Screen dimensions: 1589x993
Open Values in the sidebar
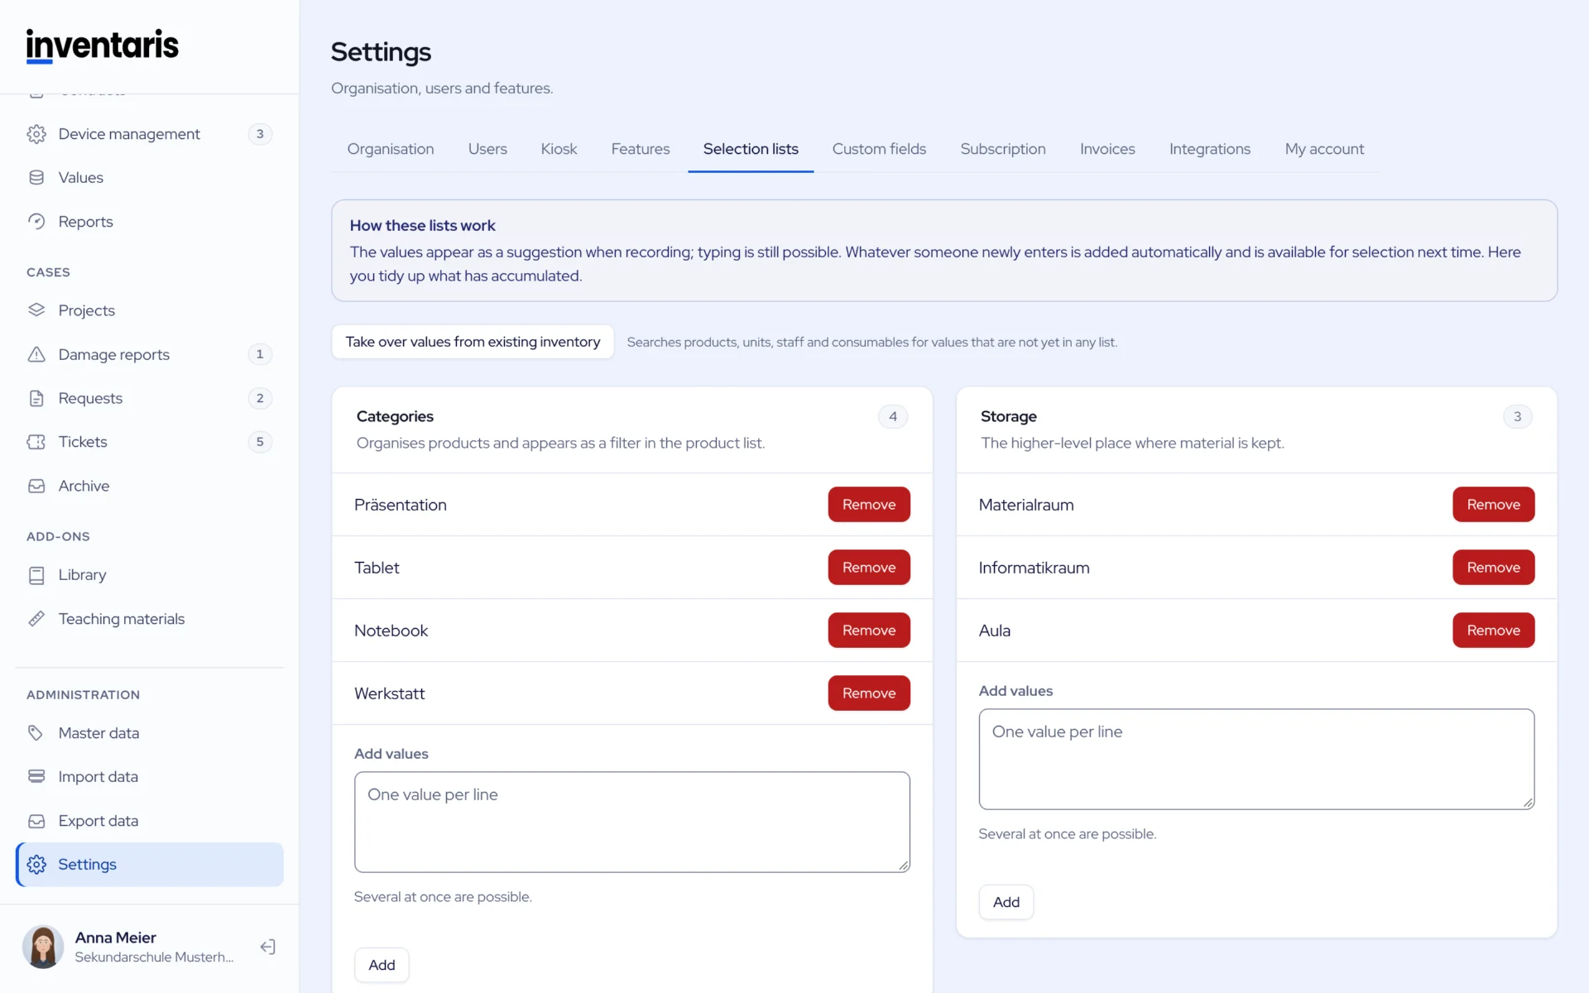tap(150, 178)
